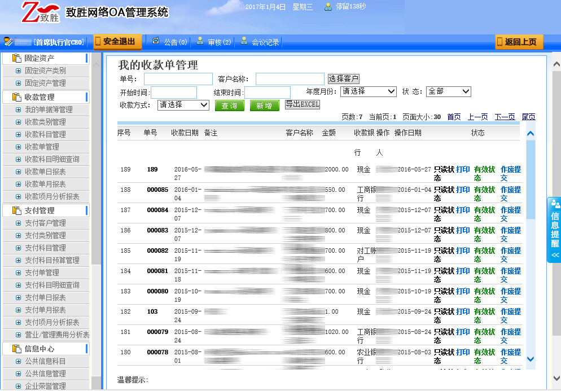The width and height of the screenshot is (561, 391).
Task: Open the 公告 (0) announcements
Action: 176,42
